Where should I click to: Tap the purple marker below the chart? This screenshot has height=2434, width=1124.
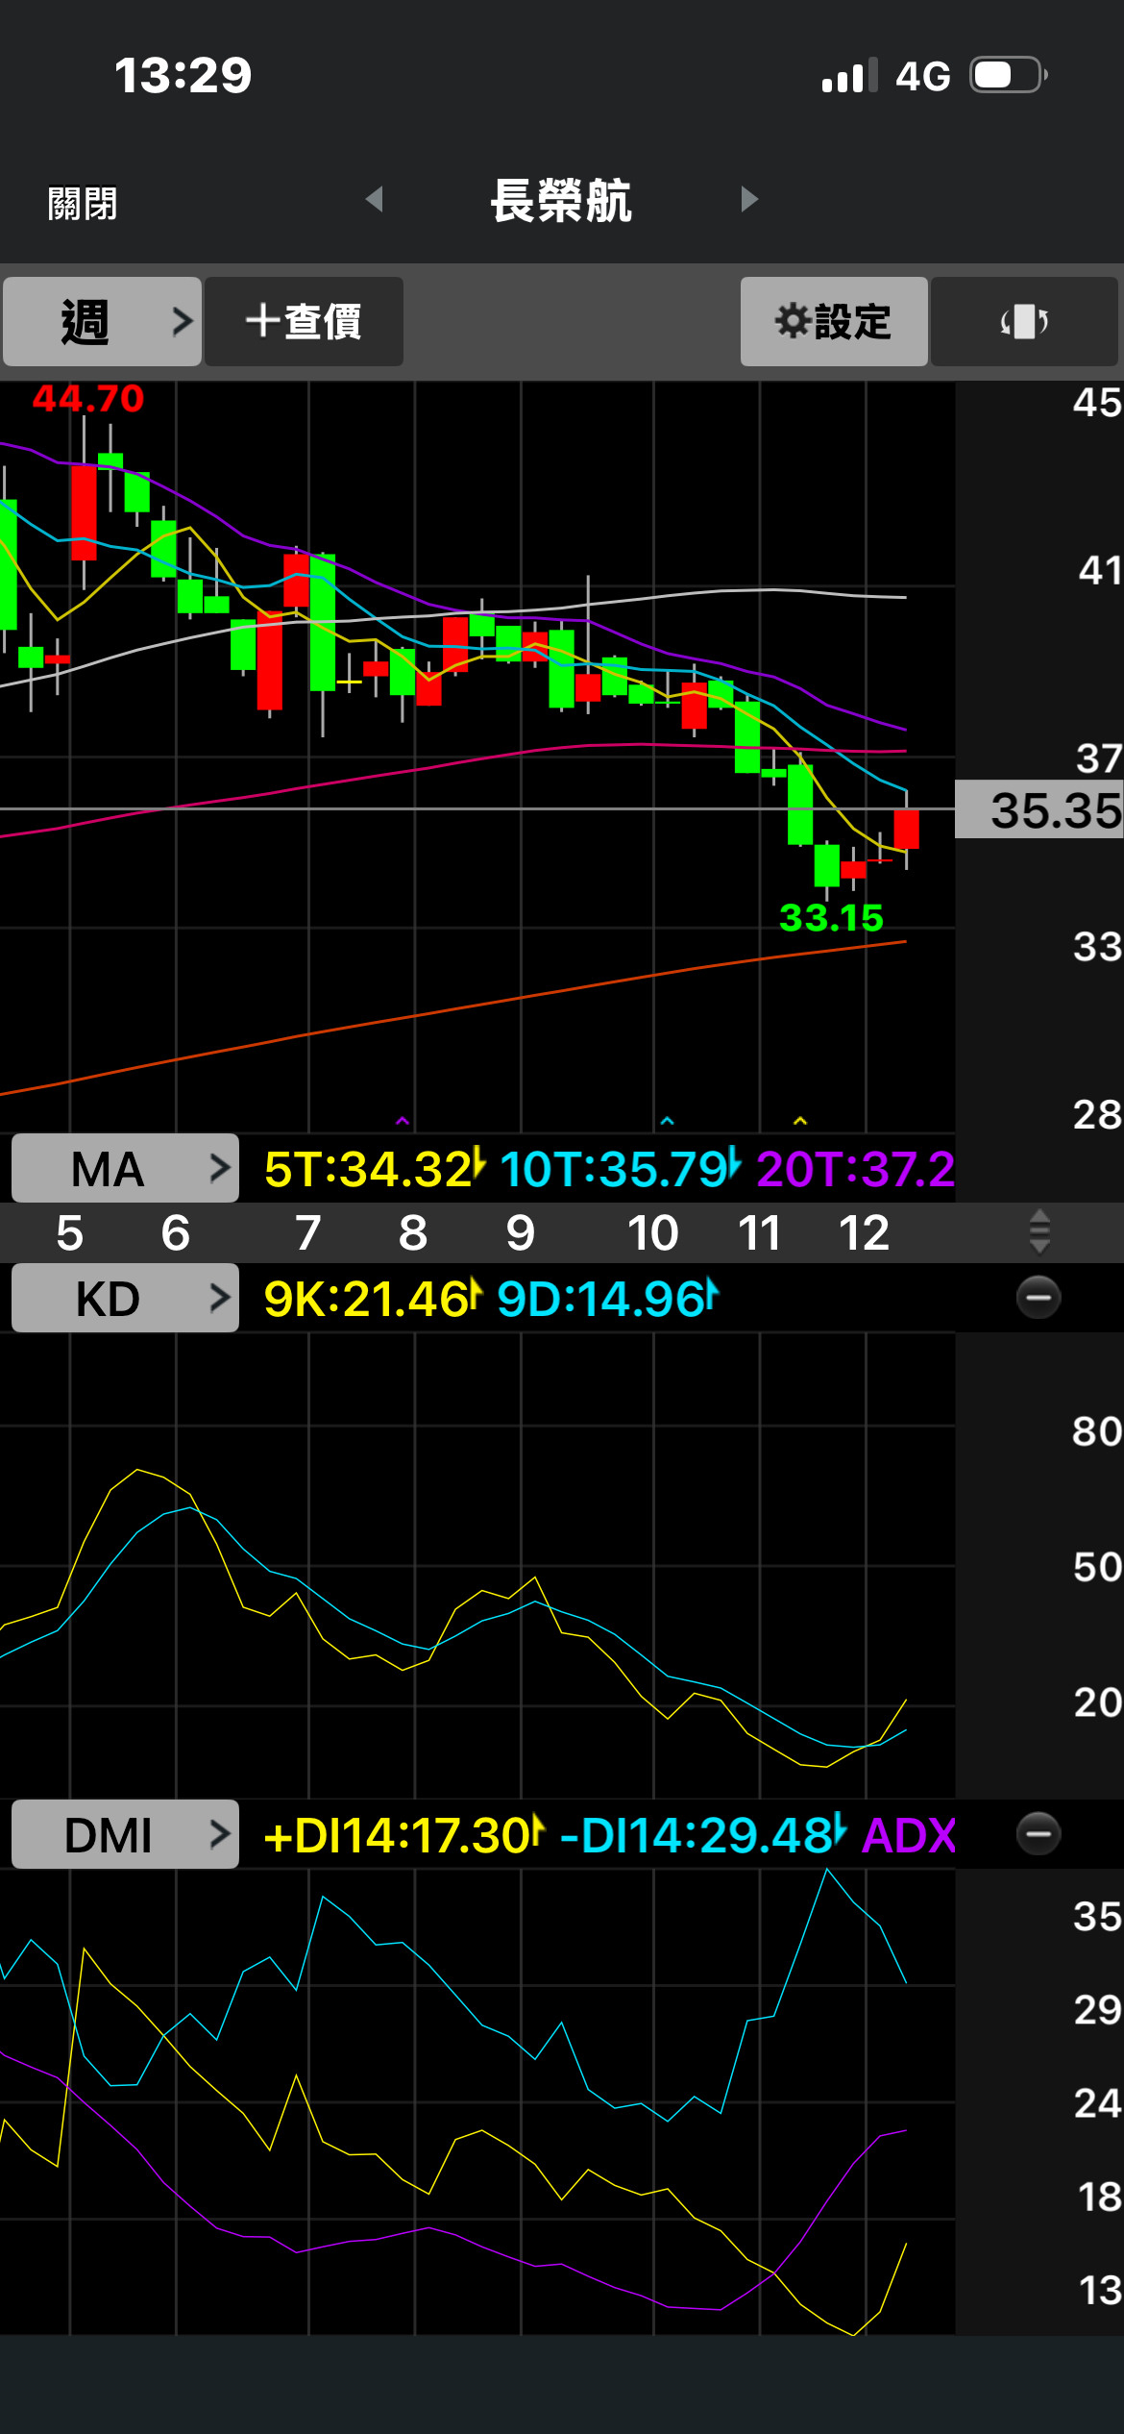(403, 1121)
